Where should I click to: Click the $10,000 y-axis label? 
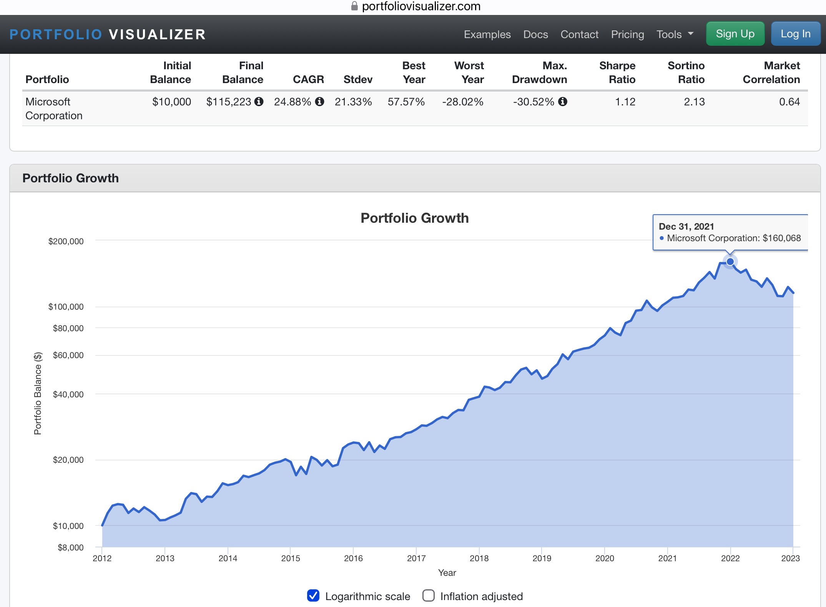point(68,526)
